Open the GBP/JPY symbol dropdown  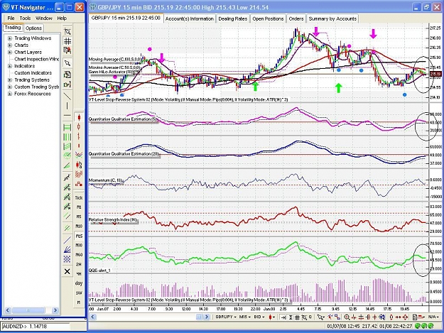(x=226, y=317)
